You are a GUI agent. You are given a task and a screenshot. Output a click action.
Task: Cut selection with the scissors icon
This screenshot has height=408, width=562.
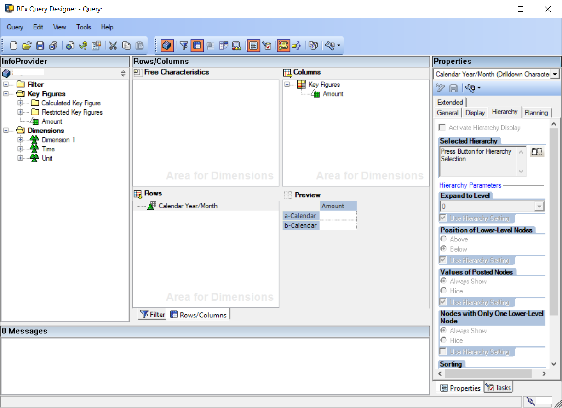point(113,46)
